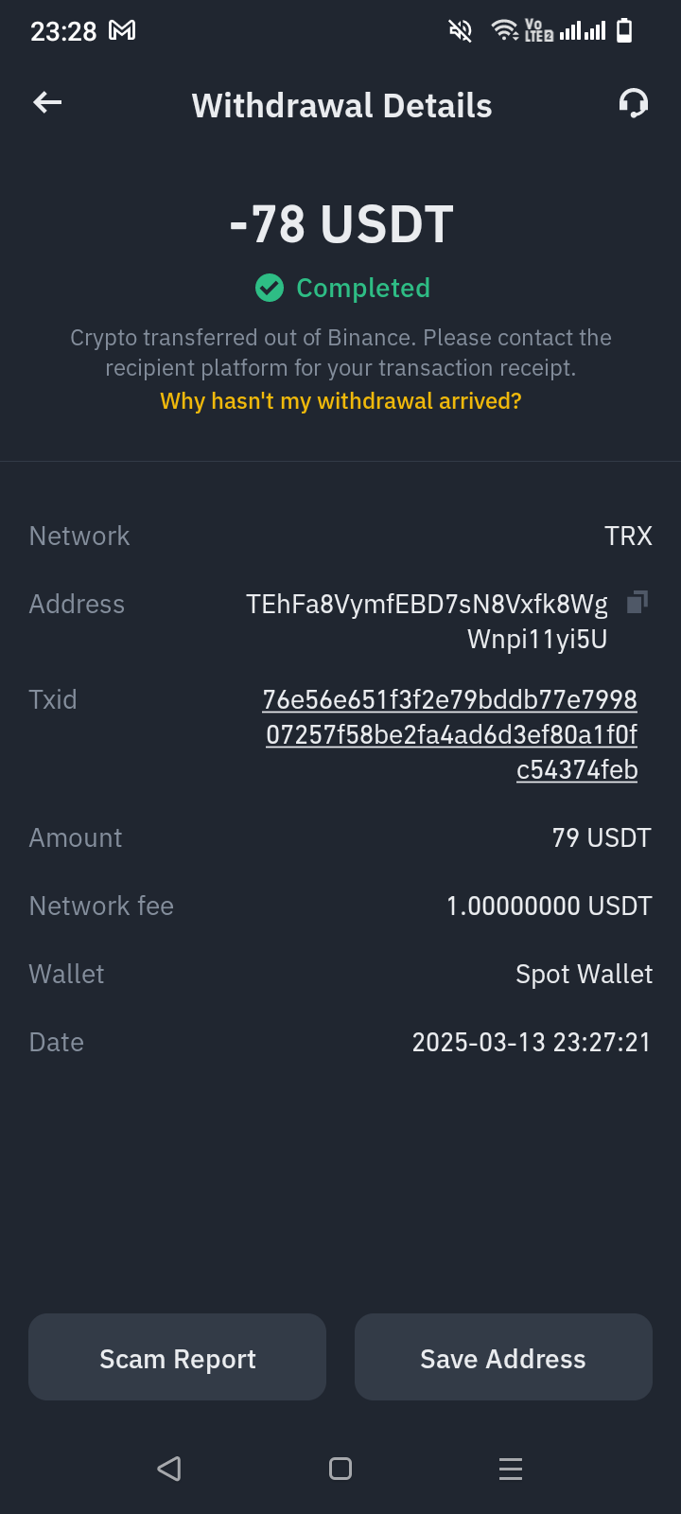
Task: Copy the withdrawal address icon
Action: [x=637, y=602]
